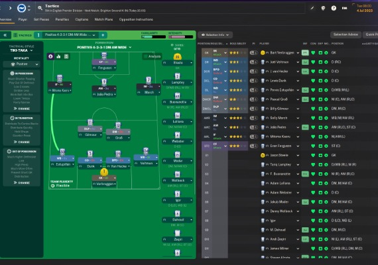Click João Pedro's shirt icon in list
The height and width of the screenshot is (265, 378).
(263, 127)
